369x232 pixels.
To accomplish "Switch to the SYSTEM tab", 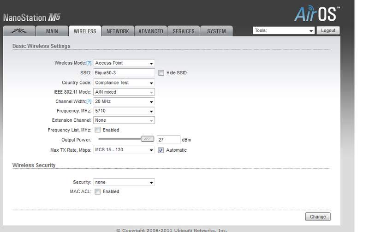I will click(216, 31).
